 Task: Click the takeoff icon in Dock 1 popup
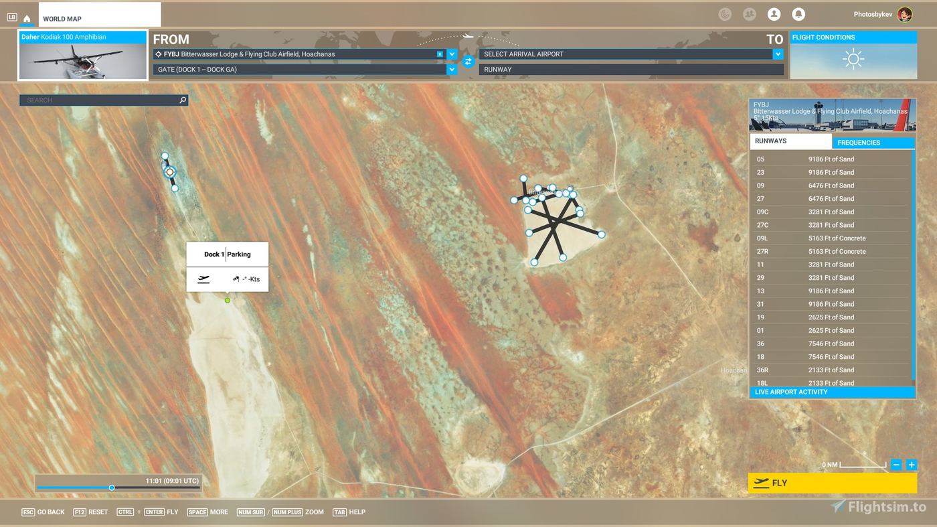point(203,279)
